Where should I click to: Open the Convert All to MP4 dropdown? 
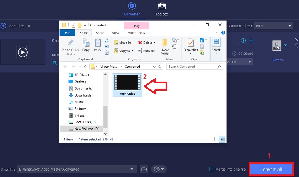[x=273, y=26]
